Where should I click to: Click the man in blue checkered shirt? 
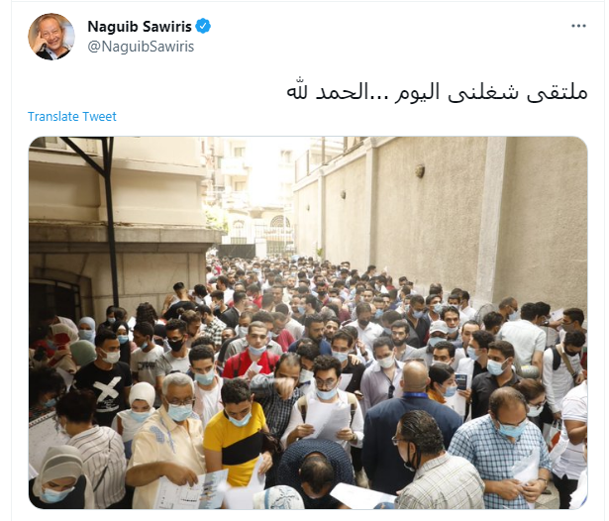coord(501,447)
